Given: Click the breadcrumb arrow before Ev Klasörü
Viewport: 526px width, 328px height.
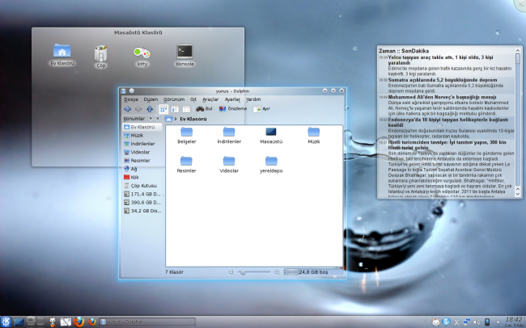Looking at the screenshot, I should click(x=175, y=119).
